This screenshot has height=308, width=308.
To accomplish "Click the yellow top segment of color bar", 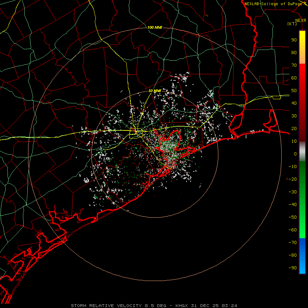I will point(302,47).
